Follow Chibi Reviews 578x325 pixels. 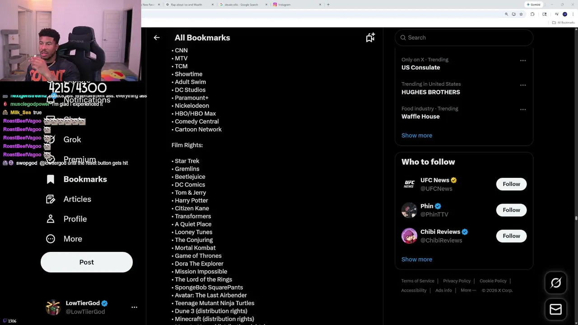(x=511, y=236)
